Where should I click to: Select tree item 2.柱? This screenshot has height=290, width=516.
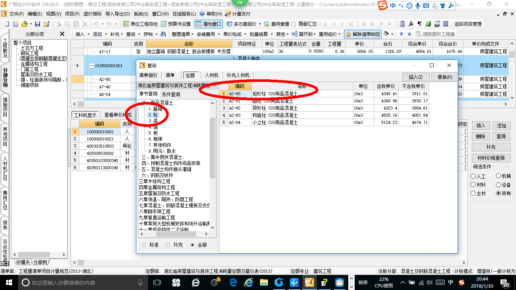pyautogui.click(x=153, y=115)
